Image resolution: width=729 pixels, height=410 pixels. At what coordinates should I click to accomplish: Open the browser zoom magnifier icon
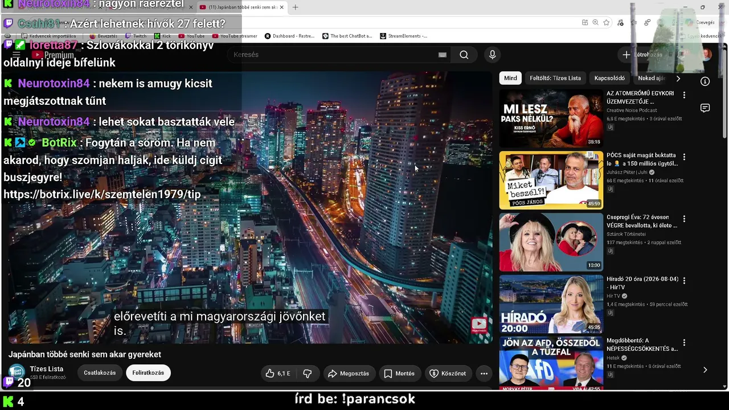point(595,23)
